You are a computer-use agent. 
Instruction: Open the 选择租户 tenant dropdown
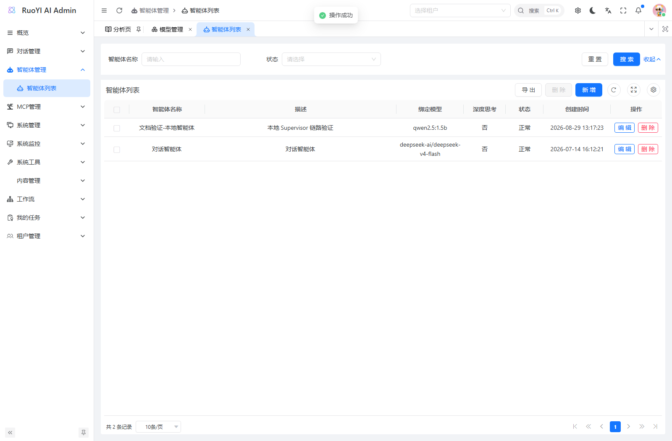pyautogui.click(x=460, y=10)
